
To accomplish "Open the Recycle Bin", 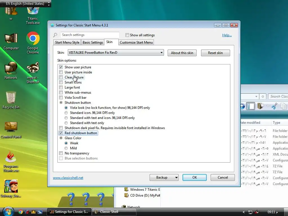I will tap(11, 100).
